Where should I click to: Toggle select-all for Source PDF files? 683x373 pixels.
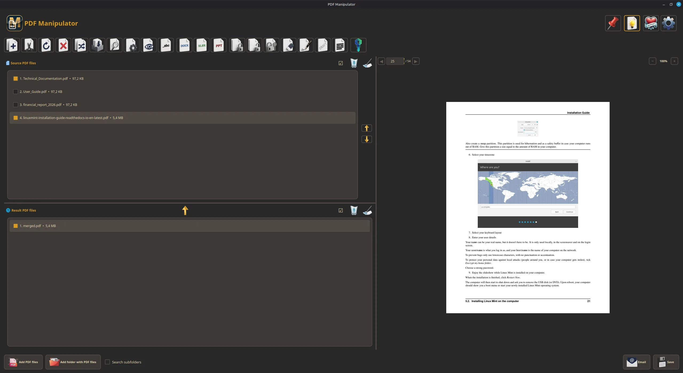tap(341, 63)
